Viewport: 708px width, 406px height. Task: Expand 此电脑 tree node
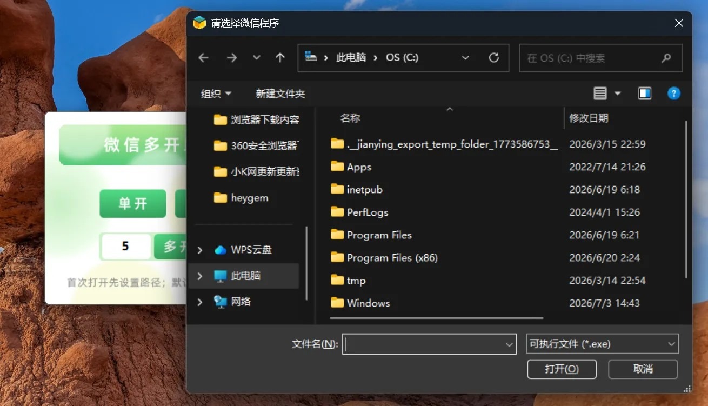(x=200, y=276)
